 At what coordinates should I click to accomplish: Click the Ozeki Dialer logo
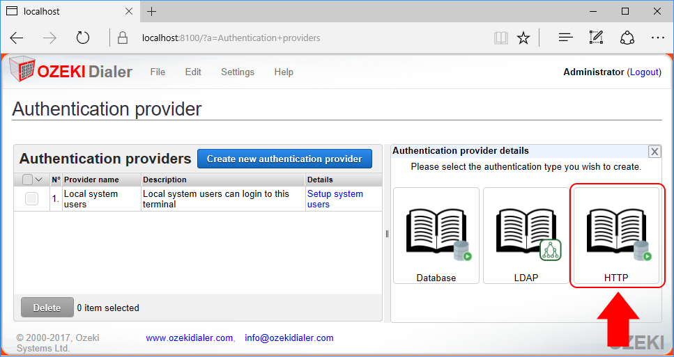71,72
